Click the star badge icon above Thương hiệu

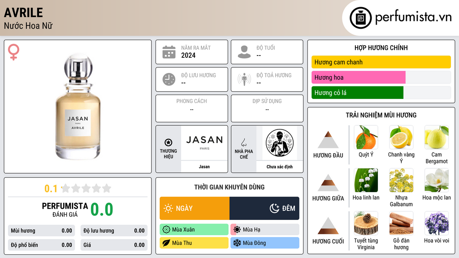tap(169, 142)
